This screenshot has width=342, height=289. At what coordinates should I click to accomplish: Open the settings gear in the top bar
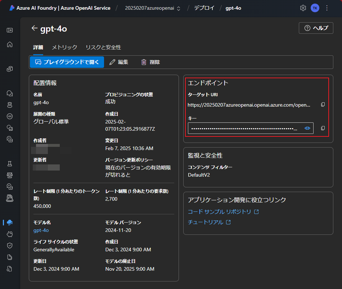tap(303, 8)
